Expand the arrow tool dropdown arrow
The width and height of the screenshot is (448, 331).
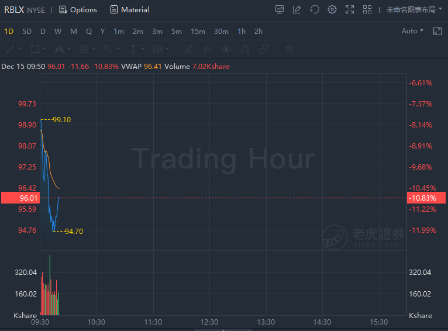118,49
